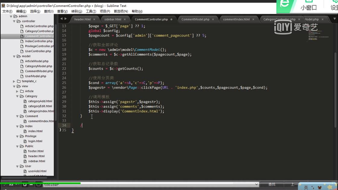Open the 工具(T) menu
338x190 pixels.
point(91,11)
